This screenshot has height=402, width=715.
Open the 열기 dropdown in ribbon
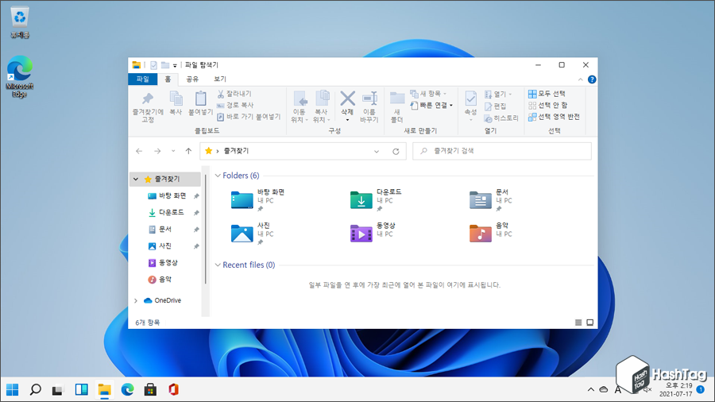pos(498,94)
